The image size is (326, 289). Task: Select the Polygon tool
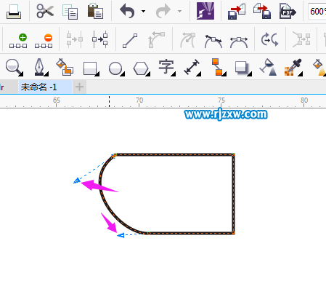142,68
